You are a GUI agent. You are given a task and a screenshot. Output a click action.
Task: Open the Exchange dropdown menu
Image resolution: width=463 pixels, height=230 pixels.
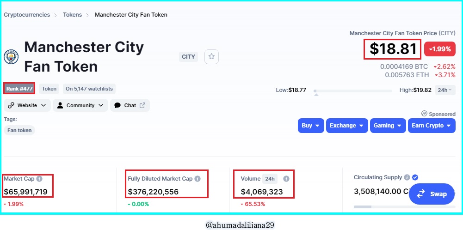pos(347,126)
